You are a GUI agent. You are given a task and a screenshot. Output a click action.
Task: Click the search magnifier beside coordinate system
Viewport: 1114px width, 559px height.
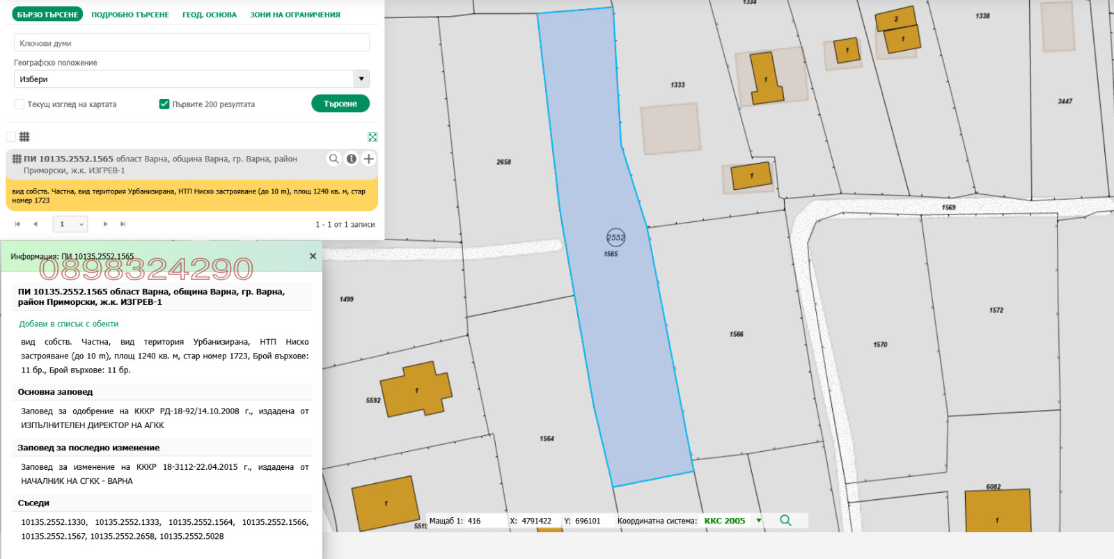click(785, 521)
